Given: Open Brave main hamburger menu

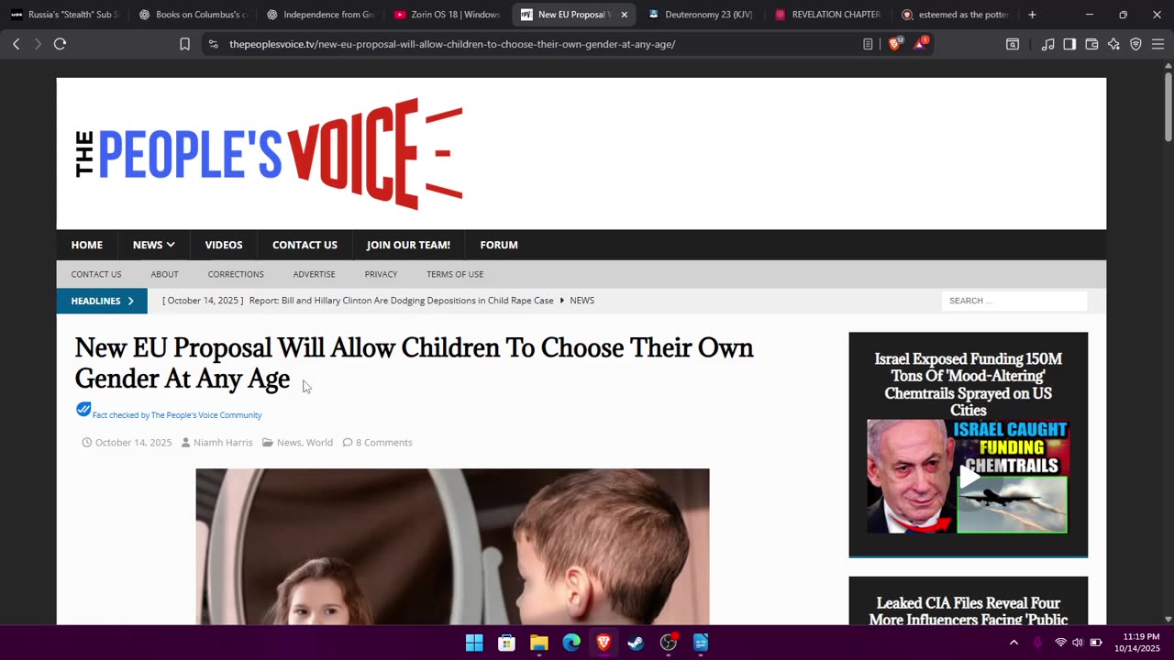Looking at the screenshot, I should pyautogui.click(x=1157, y=44).
